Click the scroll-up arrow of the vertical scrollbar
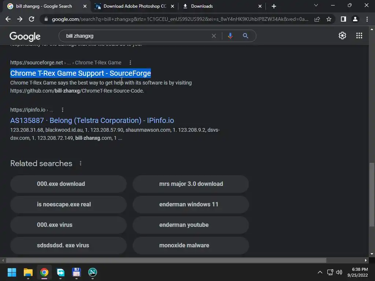This screenshot has height=281, width=375. coord(372,29)
